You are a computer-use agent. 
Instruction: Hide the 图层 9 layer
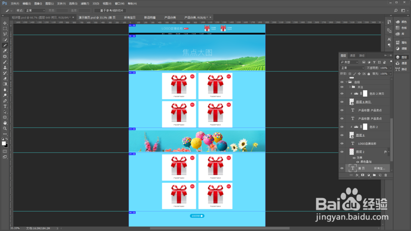click(342, 135)
